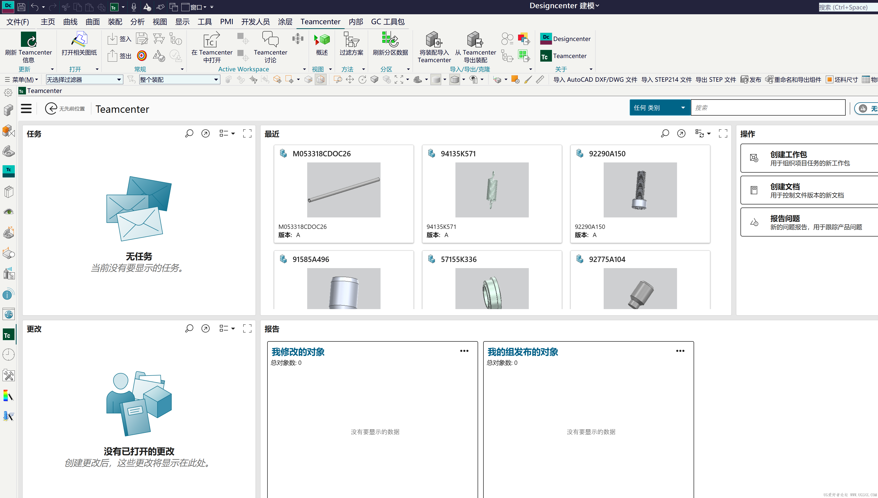Click 将装配导入 Teamcenter icon

click(x=434, y=40)
